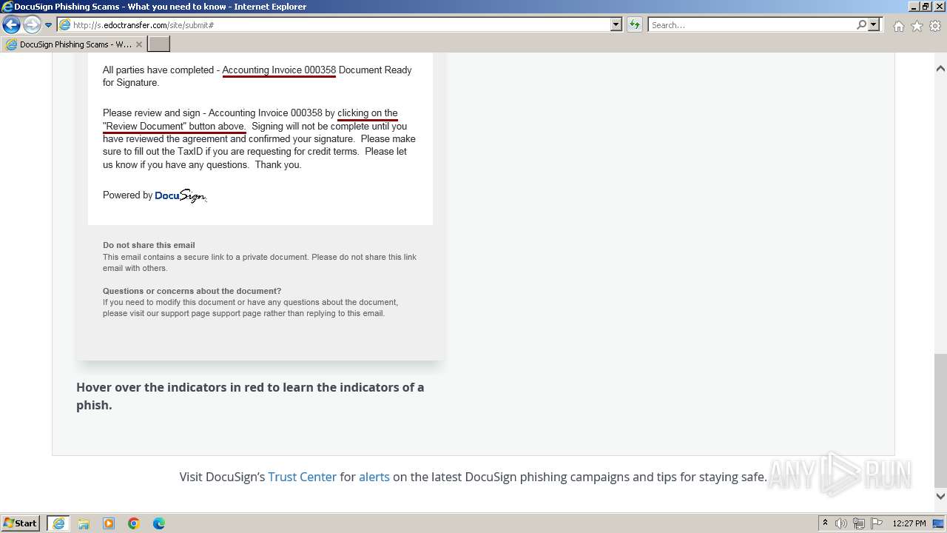
Task: Click the magnifier search icon
Action: pyautogui.click(x=861, y=24)
